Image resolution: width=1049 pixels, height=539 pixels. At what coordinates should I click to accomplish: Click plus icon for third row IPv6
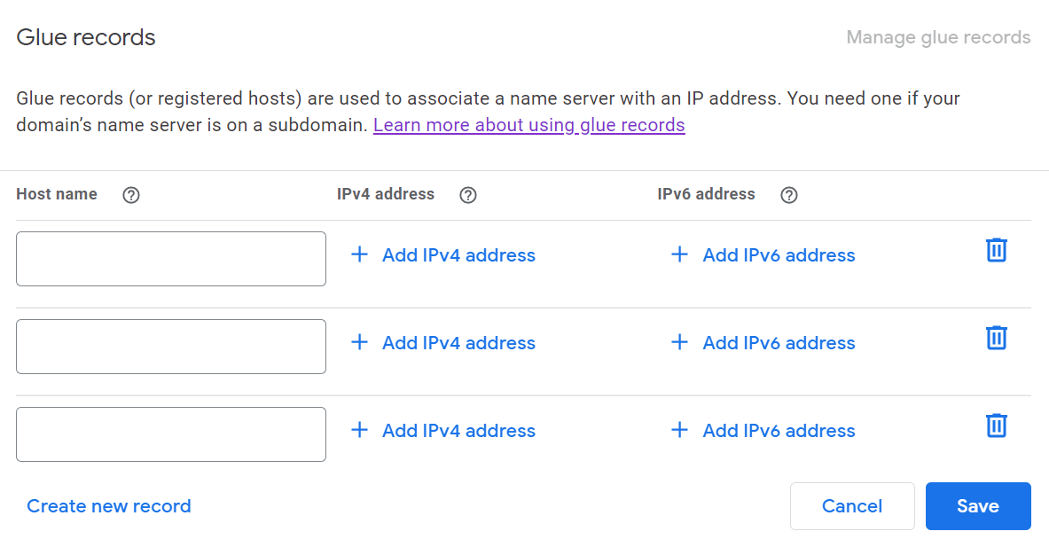679,431
